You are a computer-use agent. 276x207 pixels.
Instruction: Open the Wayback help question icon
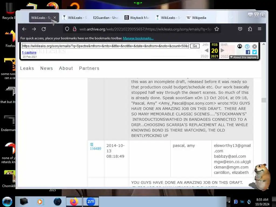click(247, 46)
